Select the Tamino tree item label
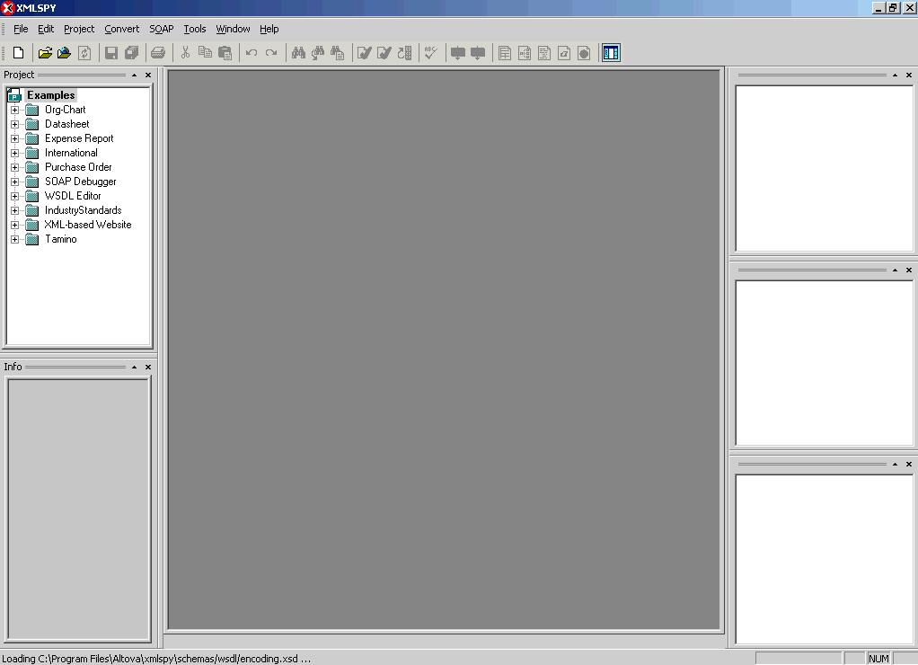This screenshot has width=918, height=665. click(61, 239)
